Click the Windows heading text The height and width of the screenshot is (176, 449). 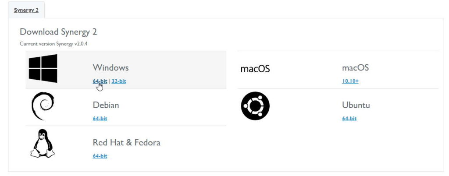pos(110,68)
